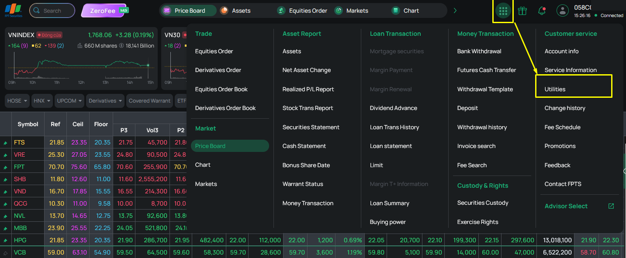Click the search magnifier icon
The height and width of the screenshot is (258, 626).
[x=37, y=10]
